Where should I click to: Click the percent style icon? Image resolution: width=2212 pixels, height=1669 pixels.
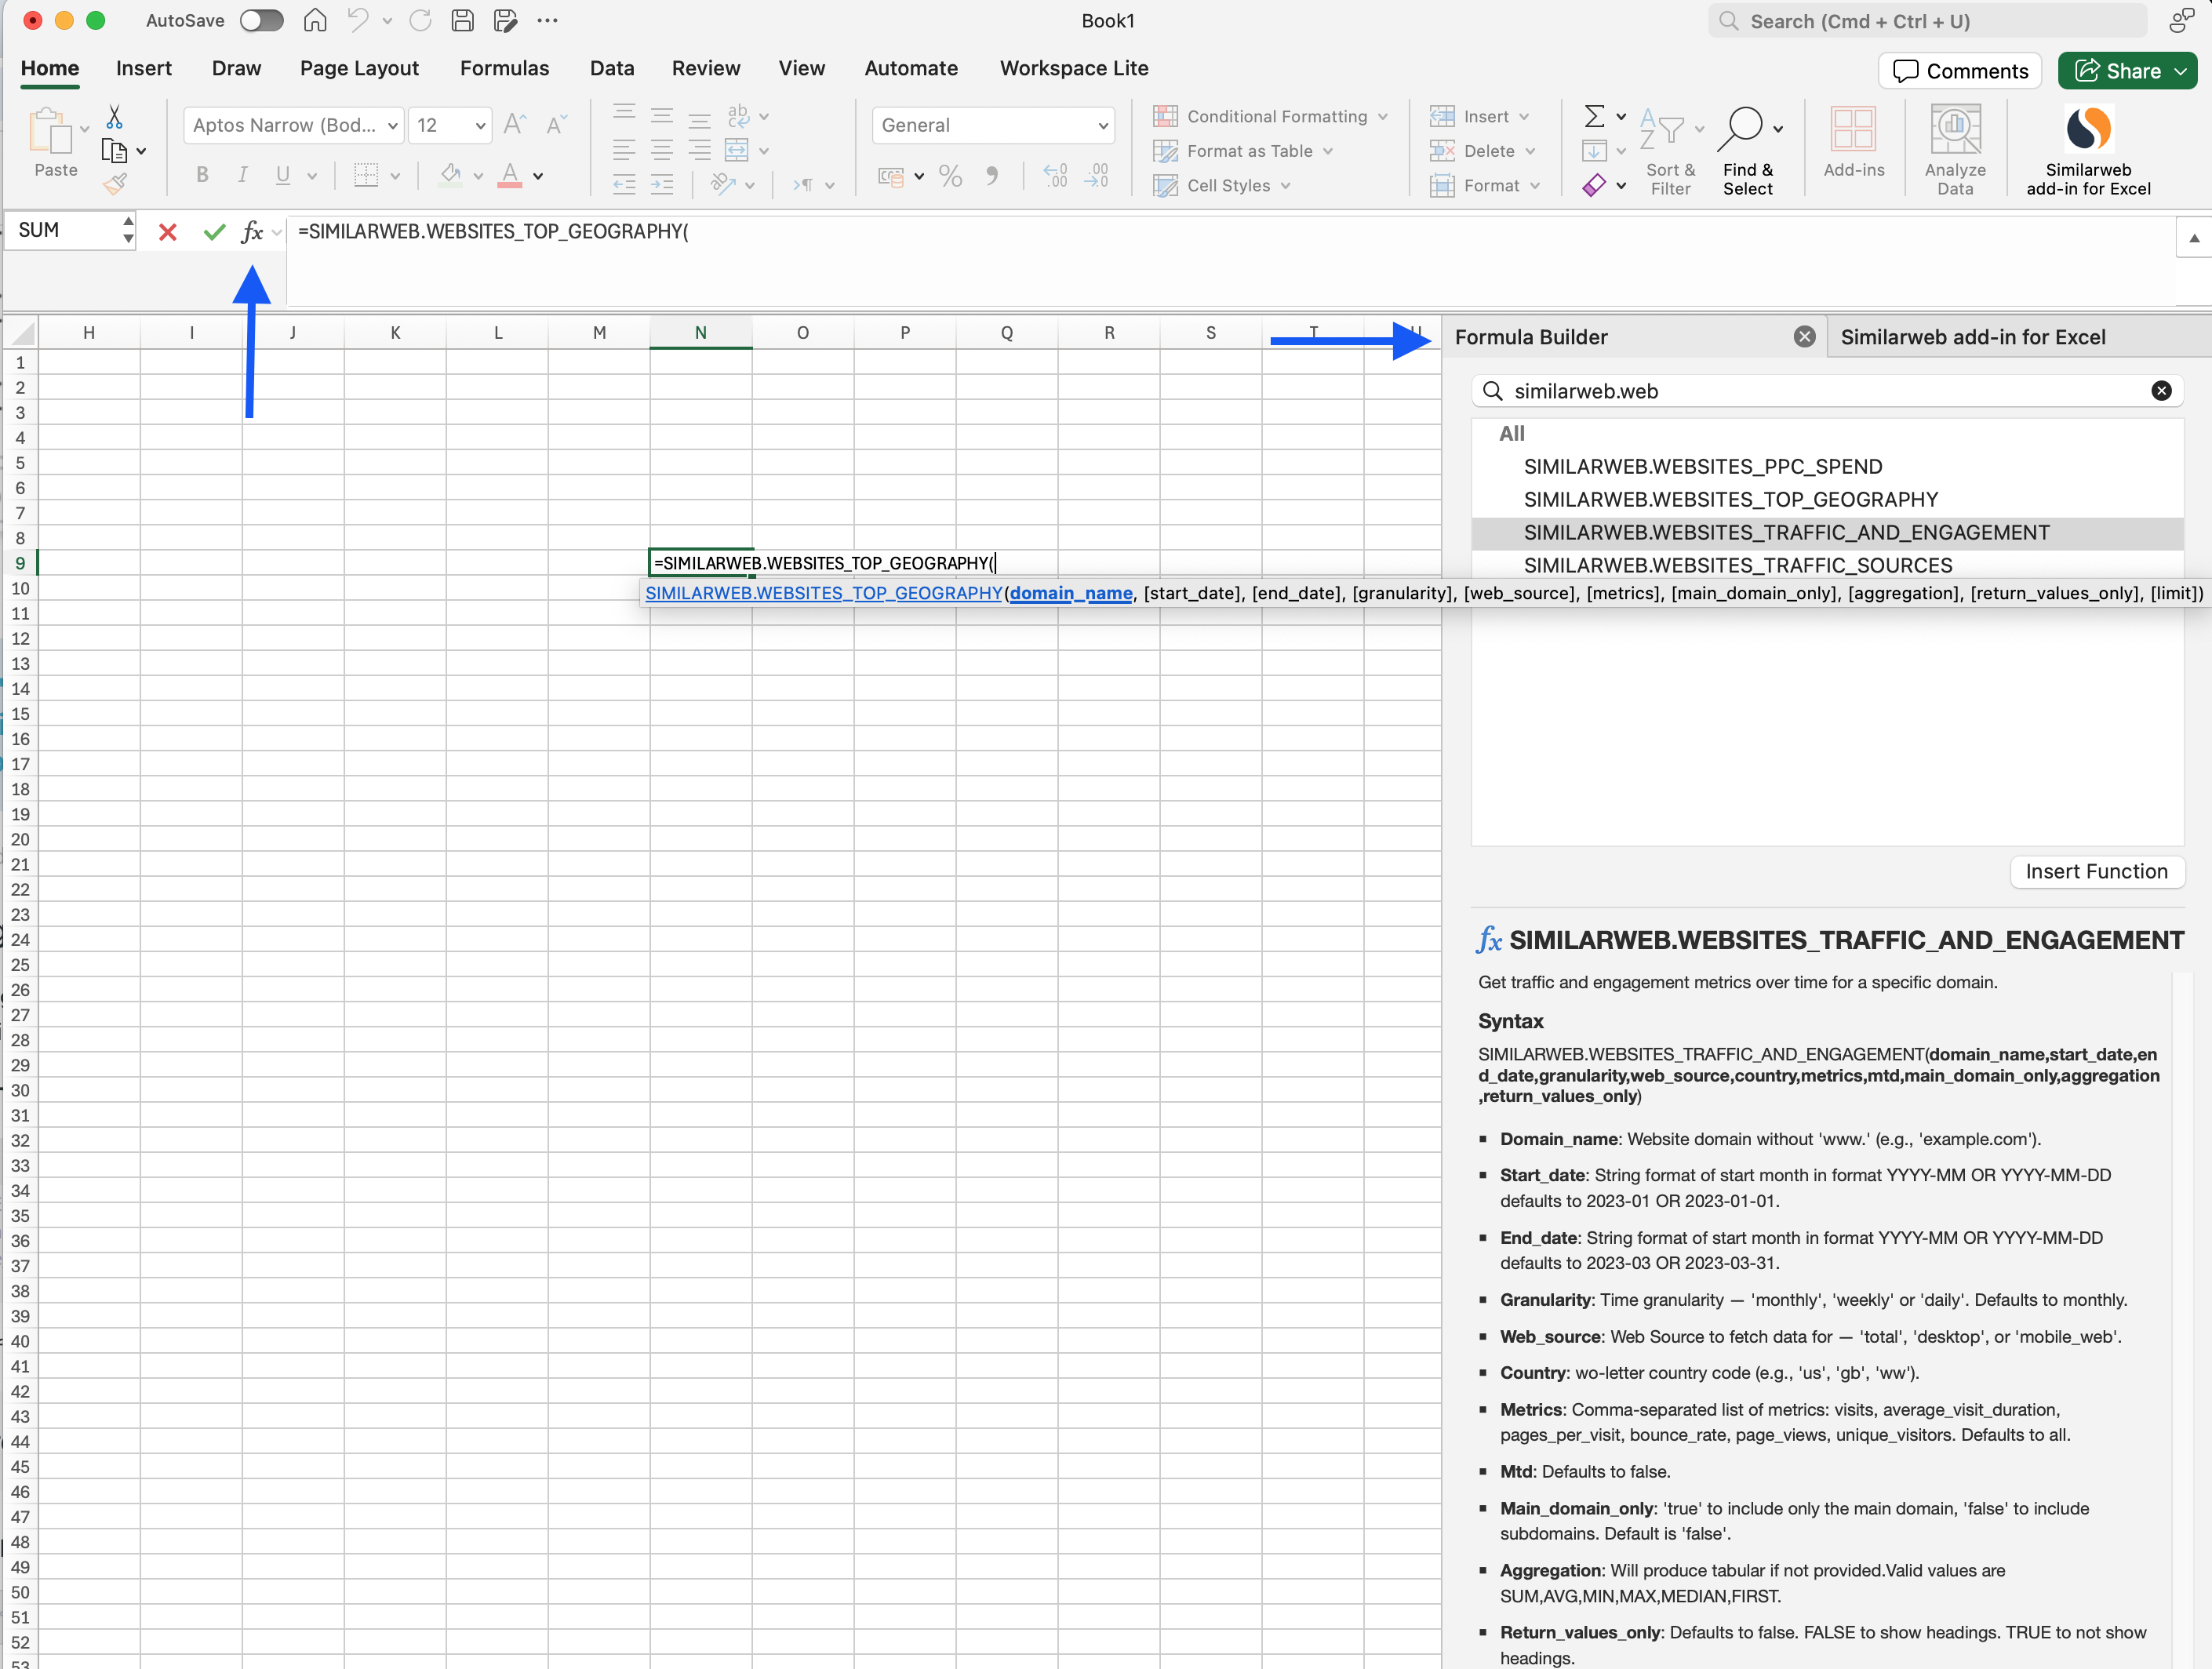[950, 176]
